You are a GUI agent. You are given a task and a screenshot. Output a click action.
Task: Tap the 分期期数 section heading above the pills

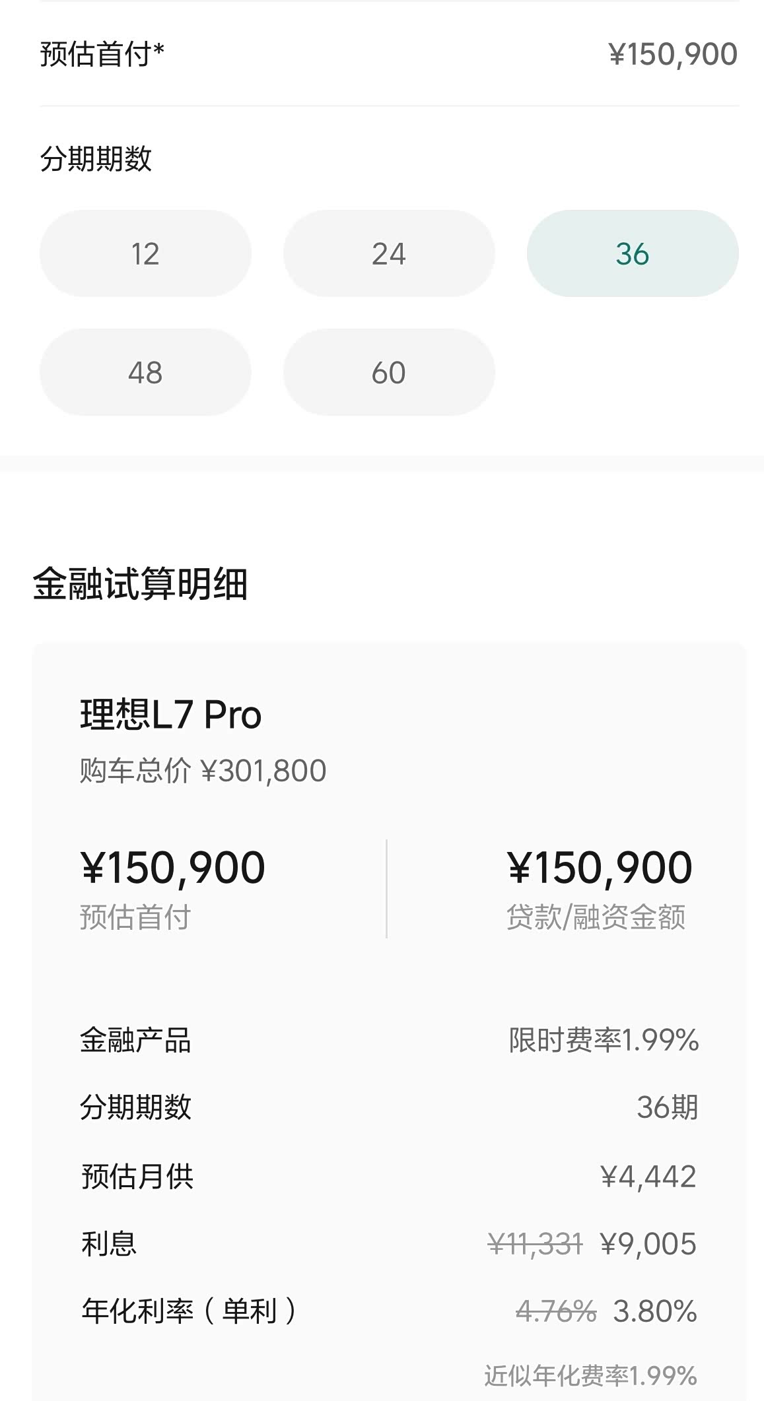click(96, 159)
